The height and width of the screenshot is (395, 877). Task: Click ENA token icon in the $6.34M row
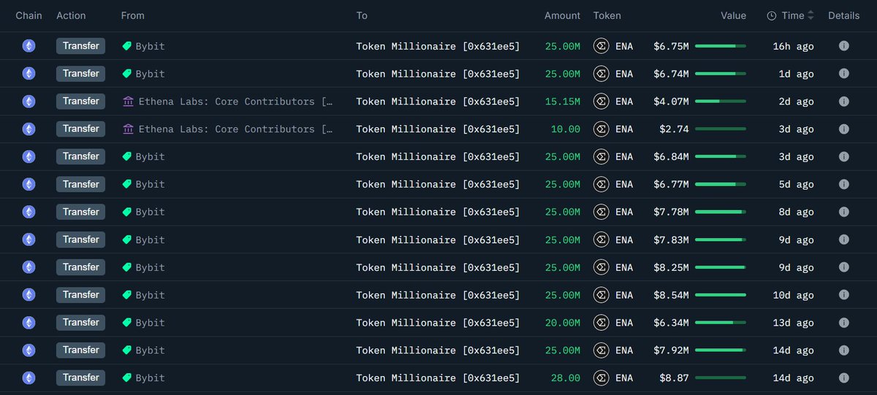pyautogui.click(x=601, y=323)
